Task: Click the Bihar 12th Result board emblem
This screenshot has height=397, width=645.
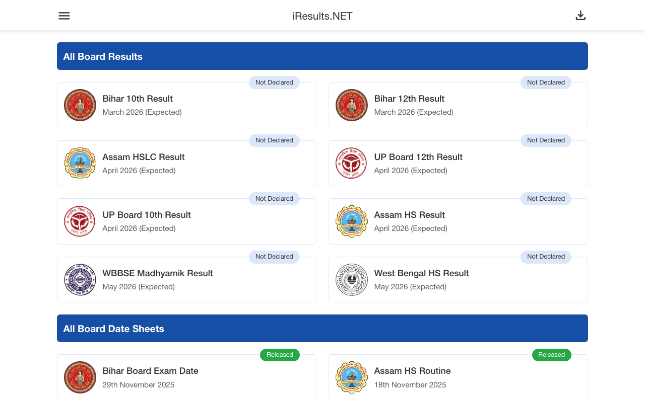Action: point(351,105)
